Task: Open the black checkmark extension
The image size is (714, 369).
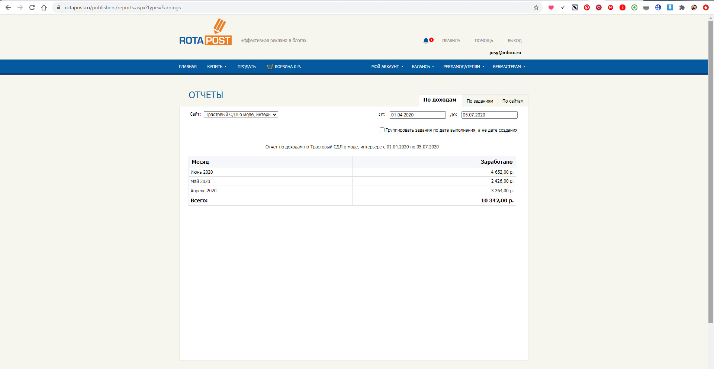Action: tap(563, 7)
